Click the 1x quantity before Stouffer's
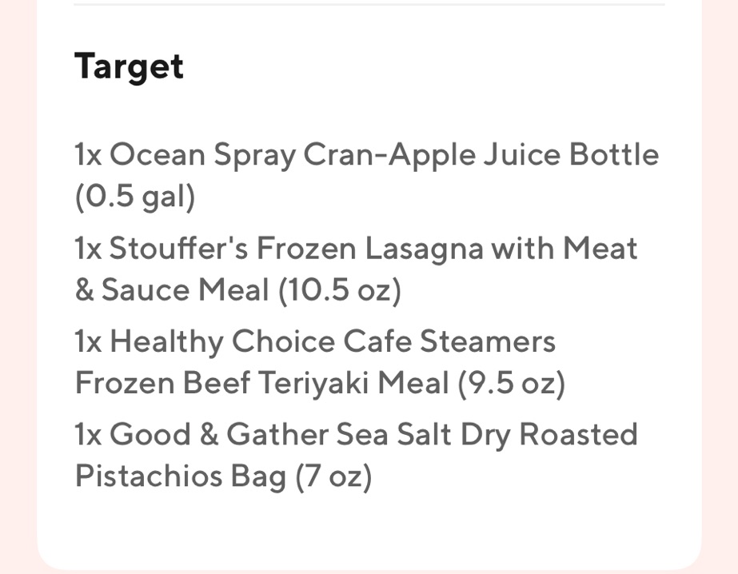 point(88,249)
